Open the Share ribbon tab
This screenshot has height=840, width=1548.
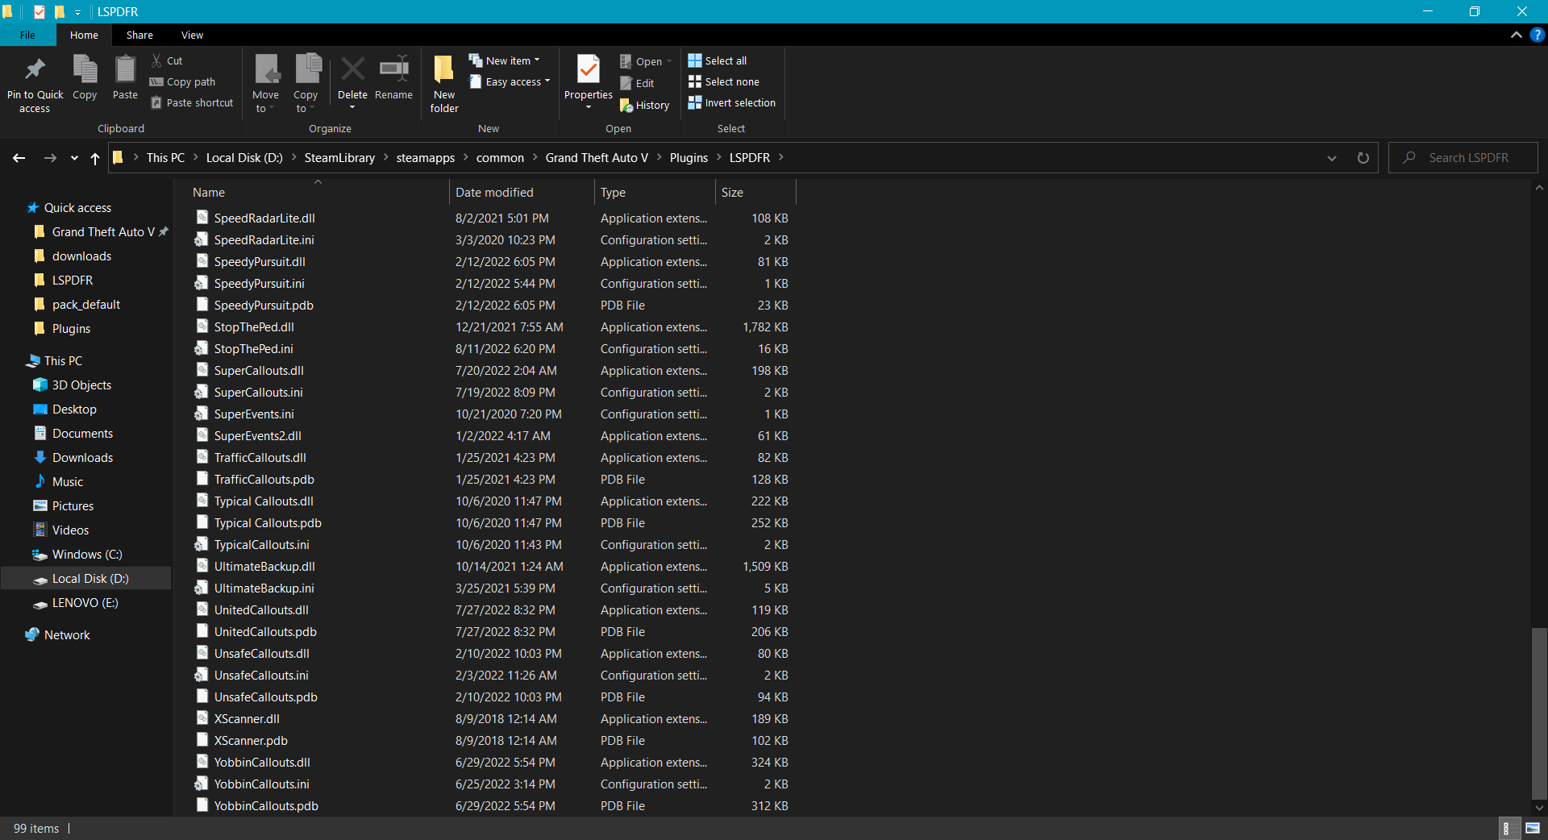(x=139, y=35)
